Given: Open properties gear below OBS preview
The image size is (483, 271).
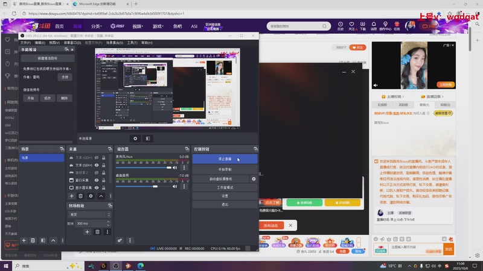Looking at the screenshot, I should point(135,139).
